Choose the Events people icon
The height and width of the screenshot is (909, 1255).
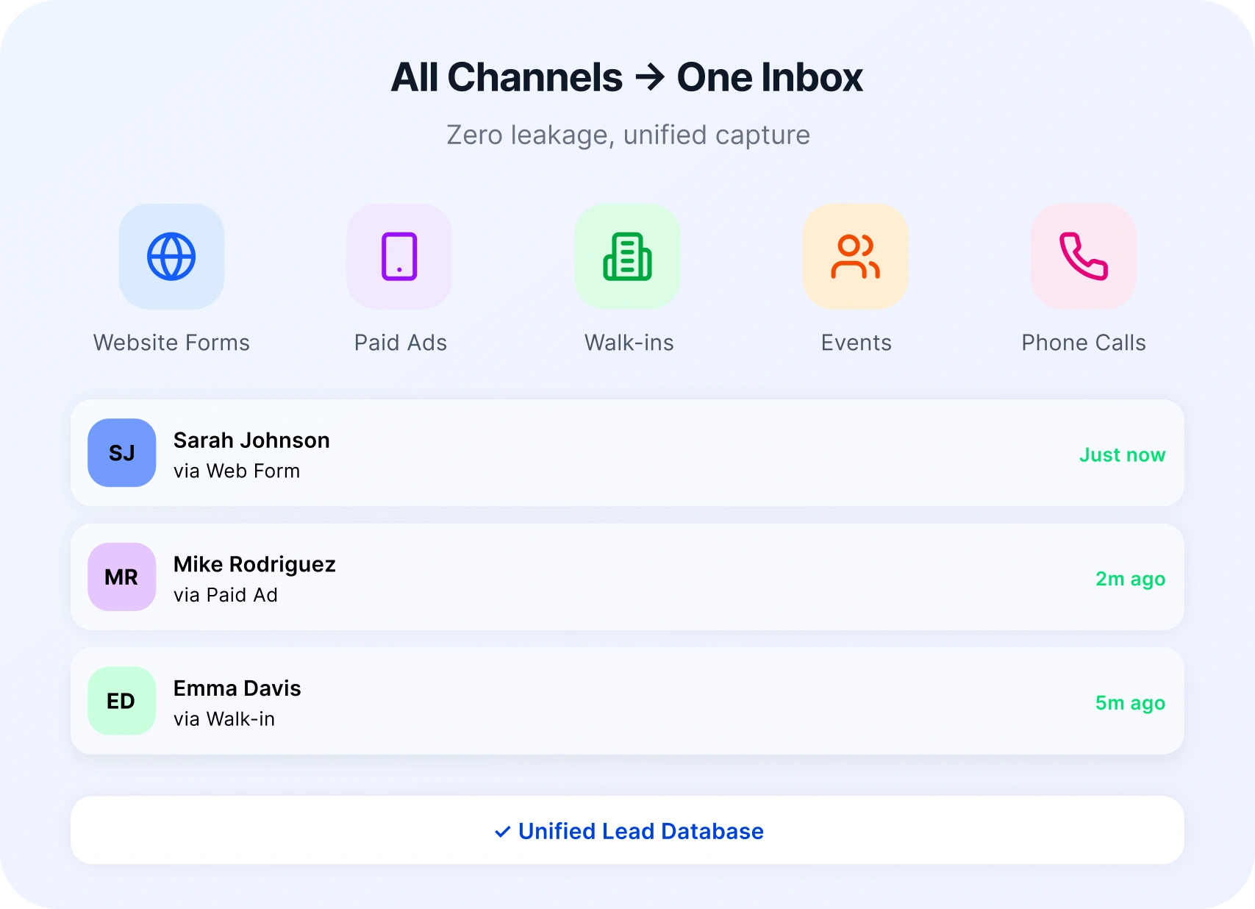pos(855,257)
